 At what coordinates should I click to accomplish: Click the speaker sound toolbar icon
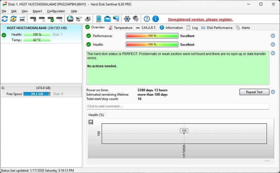point(136,19)
